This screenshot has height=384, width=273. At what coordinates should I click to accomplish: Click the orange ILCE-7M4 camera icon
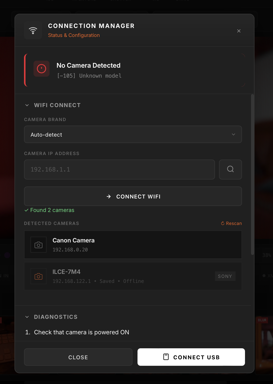38,276
